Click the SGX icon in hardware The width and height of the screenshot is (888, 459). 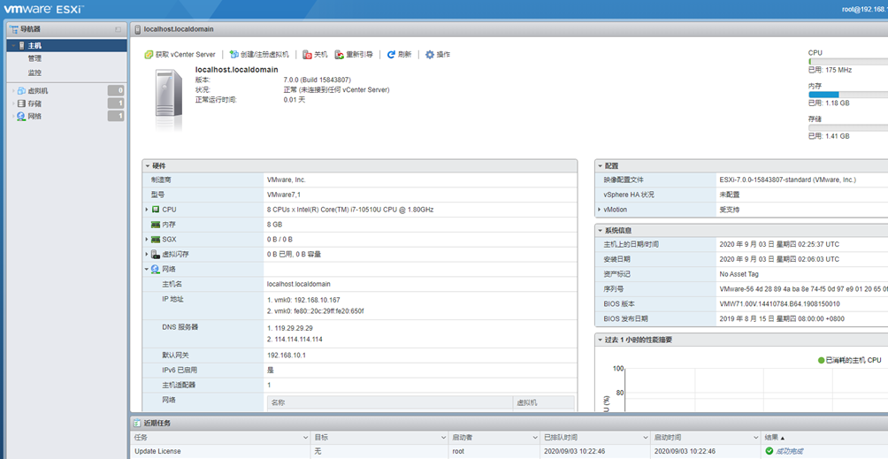pos(155,240)
